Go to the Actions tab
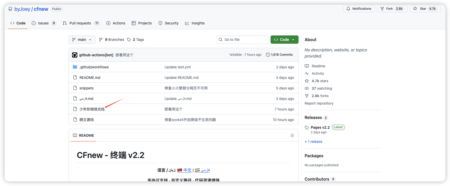This screenshot has width=450, height=186. (116, 23)
